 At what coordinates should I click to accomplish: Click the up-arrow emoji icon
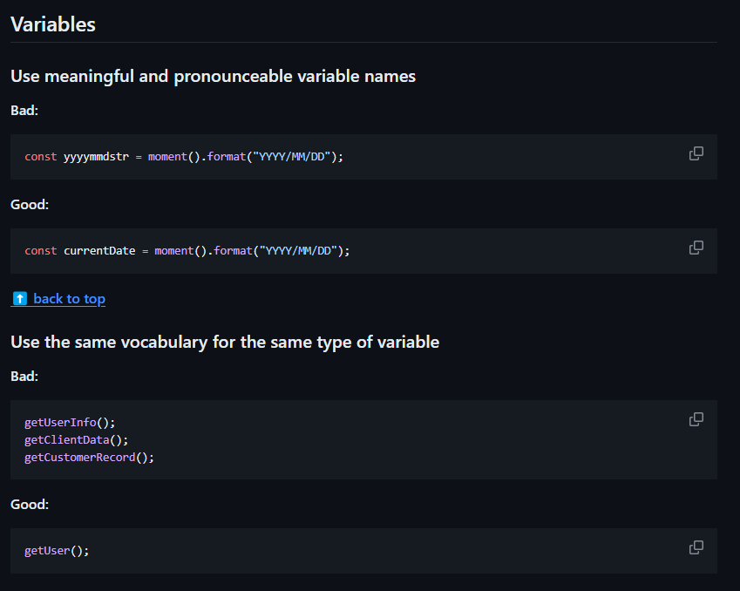19,299
